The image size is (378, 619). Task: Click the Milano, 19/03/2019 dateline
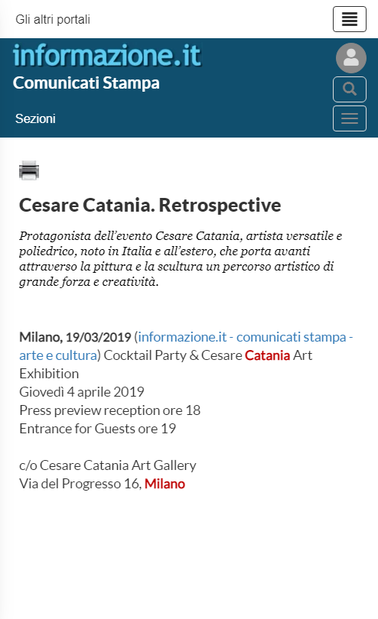(75, 337)
